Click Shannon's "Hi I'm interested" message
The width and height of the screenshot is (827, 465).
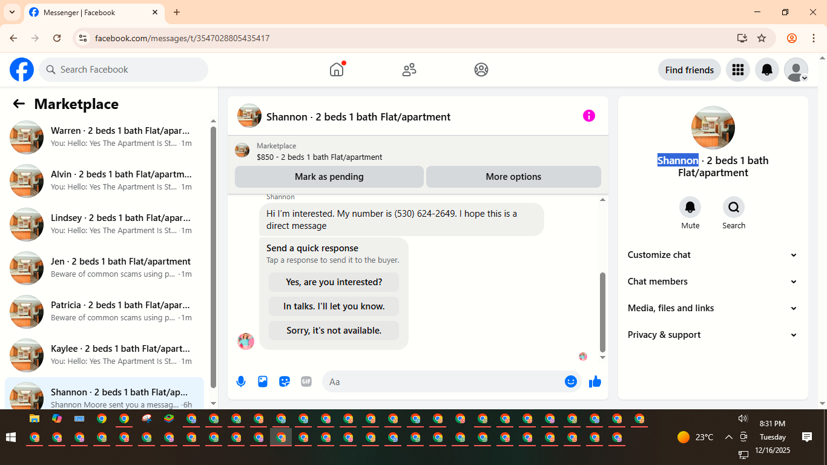401,219
